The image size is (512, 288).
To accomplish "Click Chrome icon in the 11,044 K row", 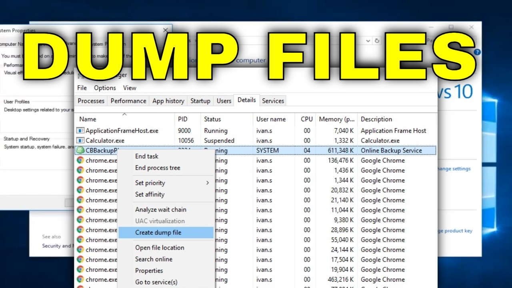I will pos(80,210).
